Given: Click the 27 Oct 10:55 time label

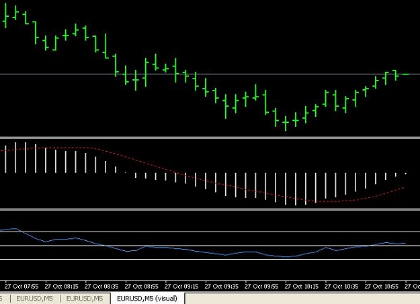Looking at the screenshot, I should point(382,287).
